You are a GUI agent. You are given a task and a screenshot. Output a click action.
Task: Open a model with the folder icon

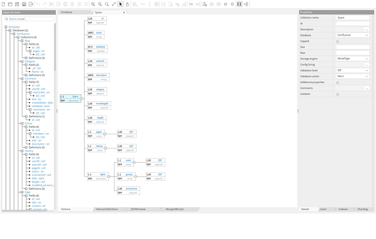[10, 4]
